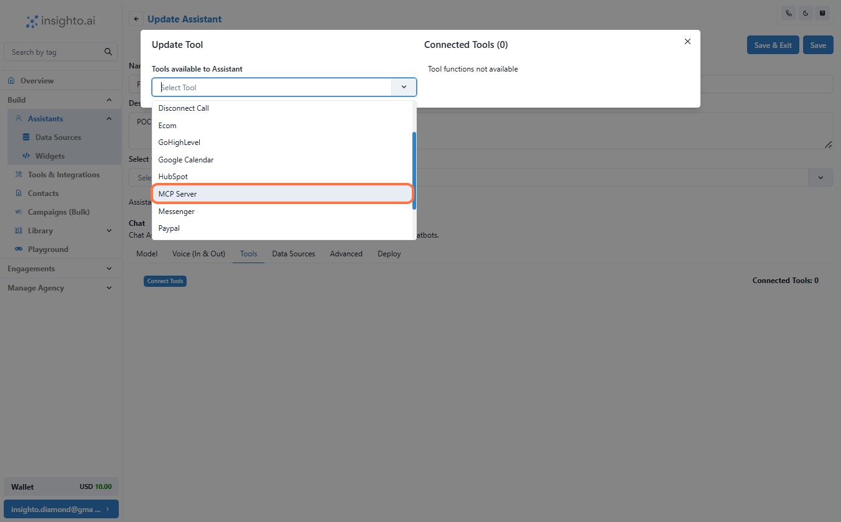841x522 pixels.
Task: Toggle dark mode moon icon
Action: click(x=806, y=13)
